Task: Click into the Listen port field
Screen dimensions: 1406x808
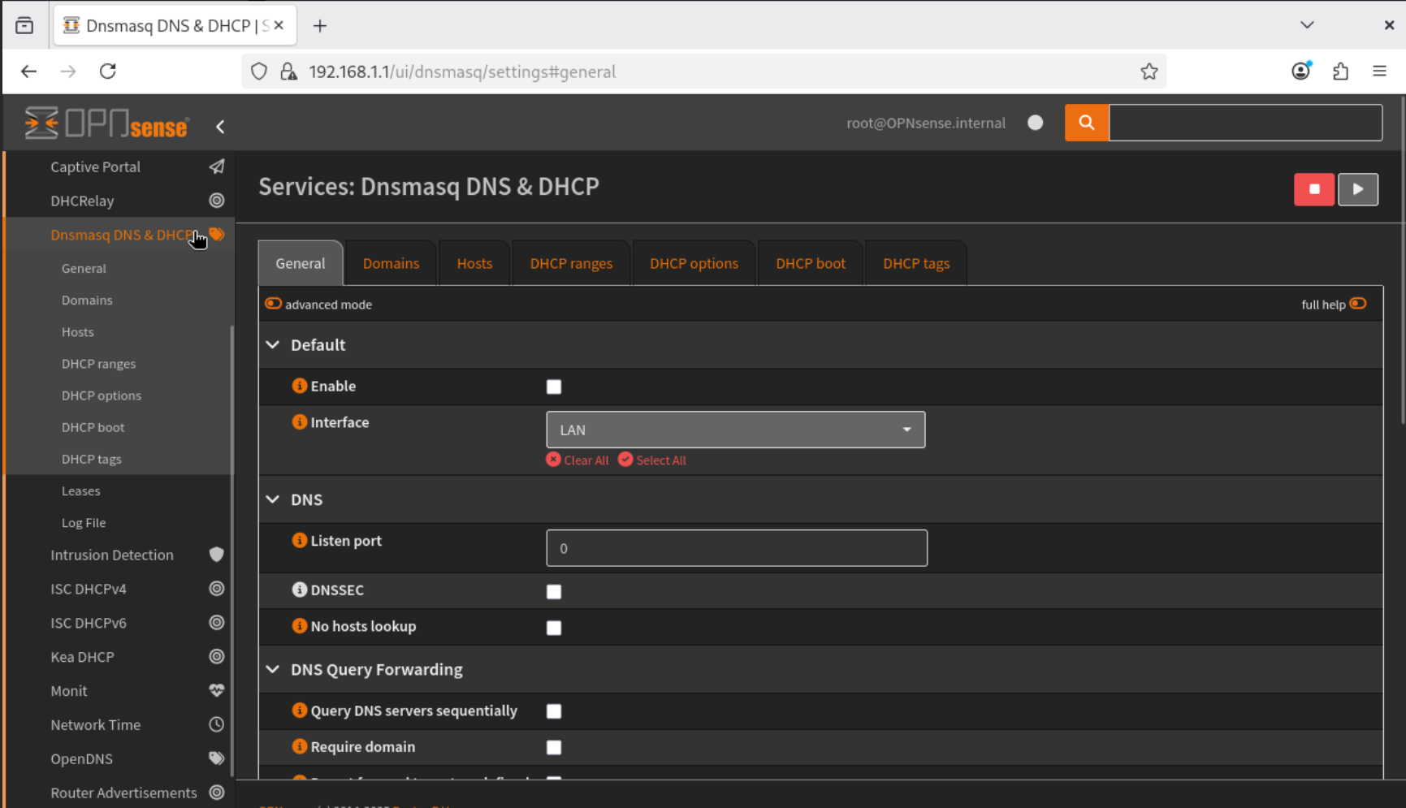Action: click(x=736, y=548)
